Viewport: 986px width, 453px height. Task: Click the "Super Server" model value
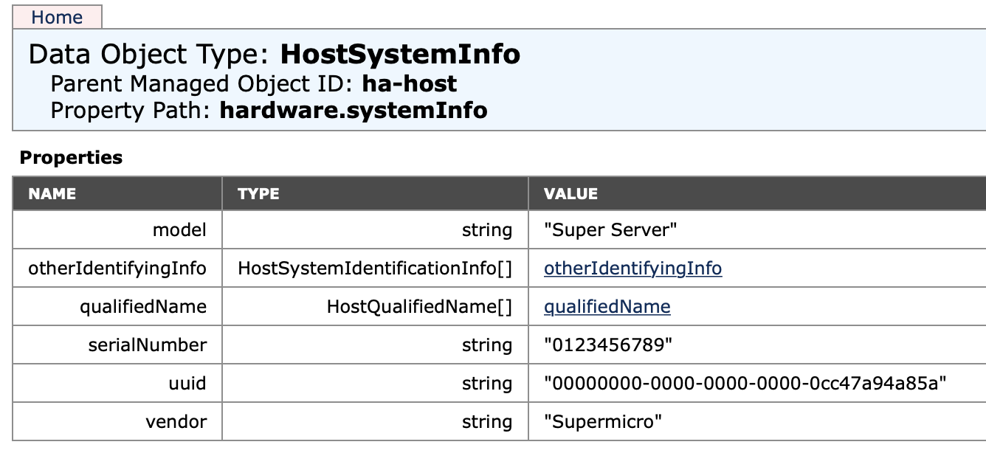610,230
